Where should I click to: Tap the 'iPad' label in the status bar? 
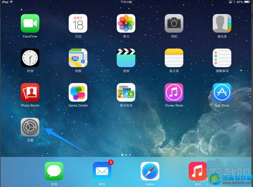point(5,2)
